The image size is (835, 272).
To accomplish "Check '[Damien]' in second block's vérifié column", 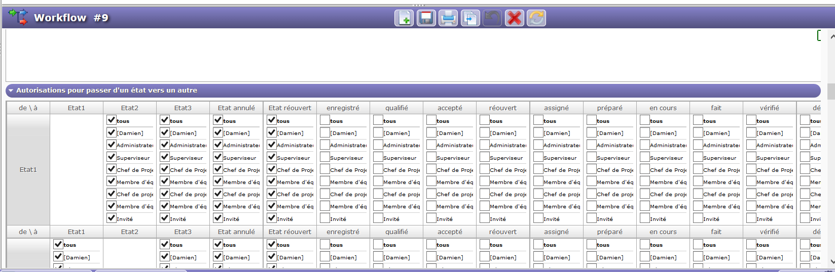I will (x=751, y=256).
